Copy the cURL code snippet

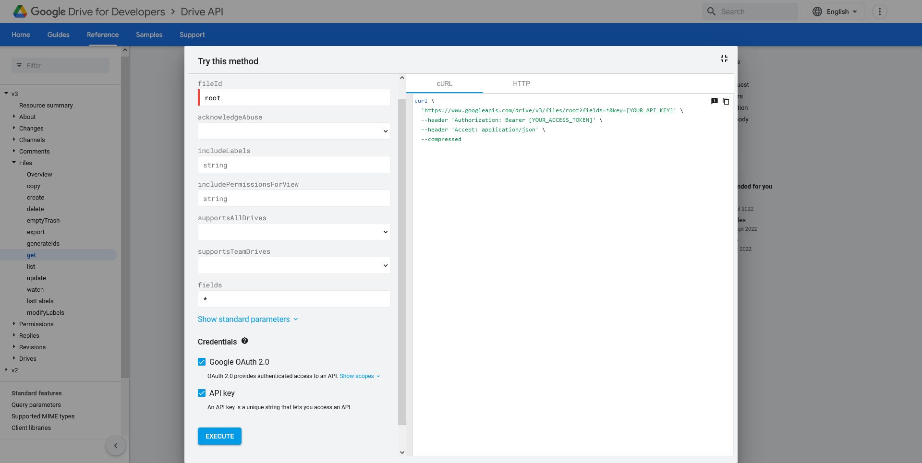point(726,101)
